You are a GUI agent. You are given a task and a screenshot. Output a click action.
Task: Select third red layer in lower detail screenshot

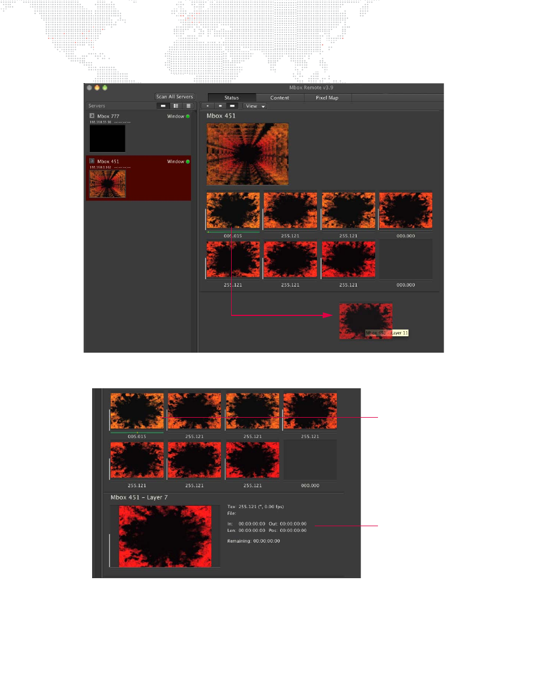pos(253,460)
